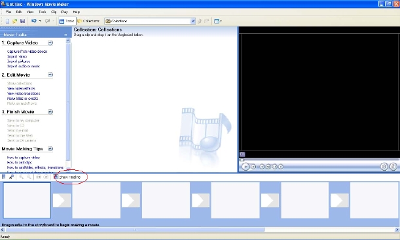Go up one collection level
The width and height of the screenshot is (400, 240).
(x=200, y=21)
